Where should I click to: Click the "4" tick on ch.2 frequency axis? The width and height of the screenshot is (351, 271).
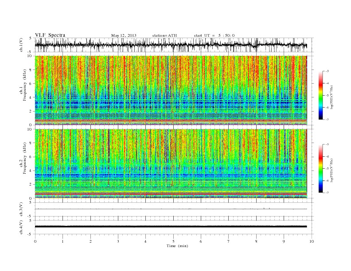click(x=31, y=171)
